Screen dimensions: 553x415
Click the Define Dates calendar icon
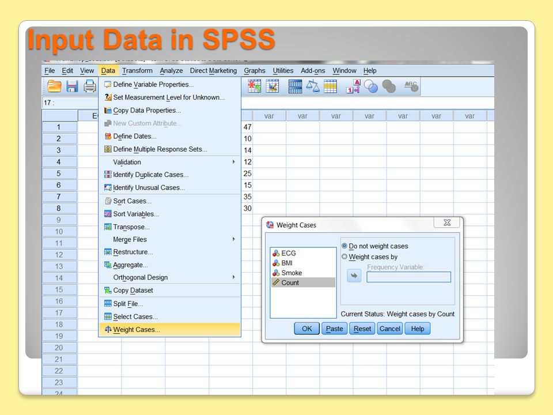click(x=108, y=136)
